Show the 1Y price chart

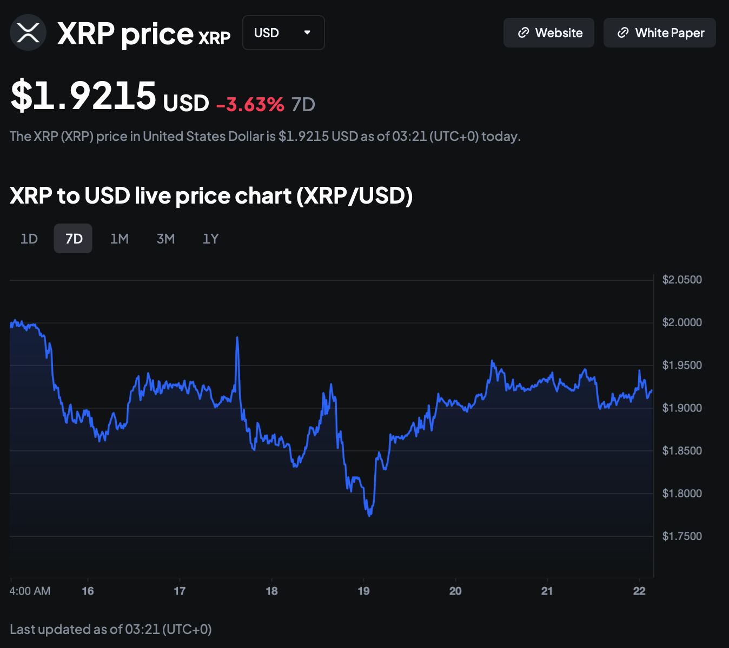(x=210, y=239)
